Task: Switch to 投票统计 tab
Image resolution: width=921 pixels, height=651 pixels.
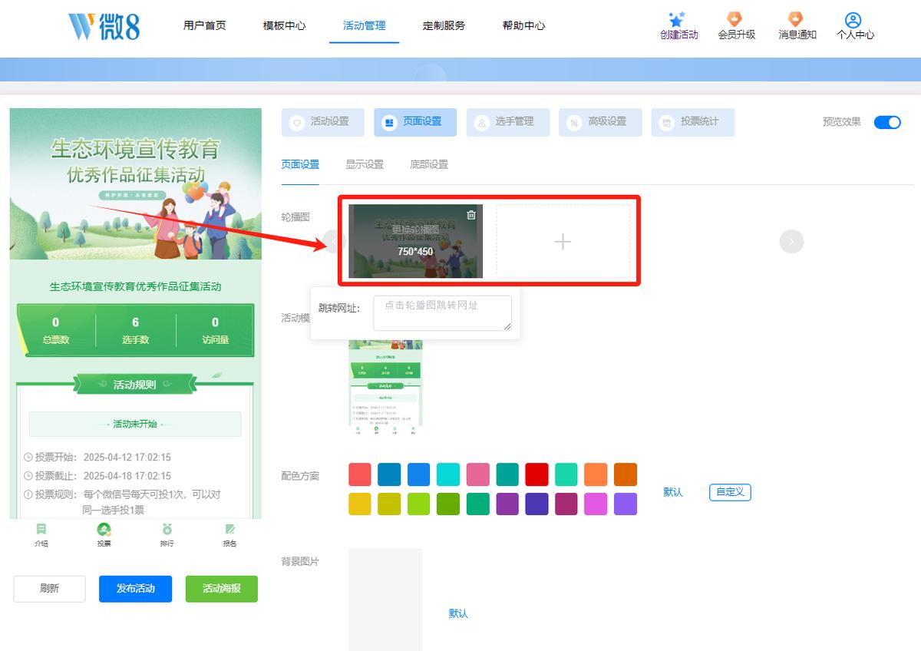Action: (693, 122)
